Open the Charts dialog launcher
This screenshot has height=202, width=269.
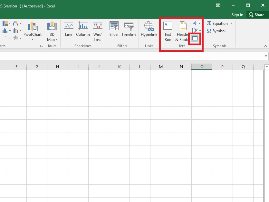pyautogui.click(x=41, y=46)
